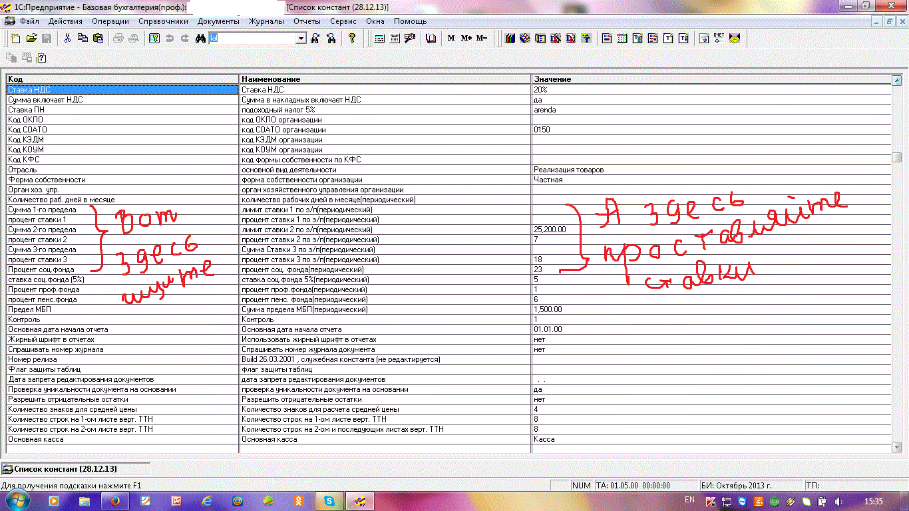Open Skype from the taskbar
Image resolution: width=909 pixels, height=511 pixels.
click(x=329, y=500)
